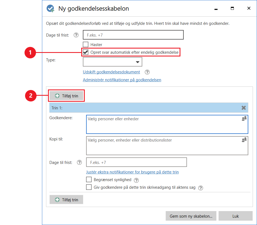Open the Type dropdown

pos(113,62)
